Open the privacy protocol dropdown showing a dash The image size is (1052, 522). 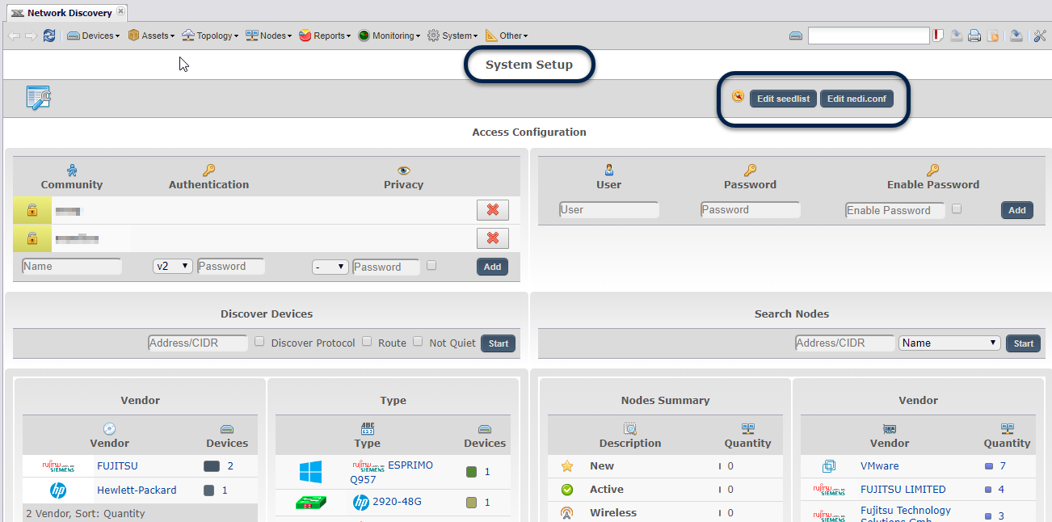330,267
